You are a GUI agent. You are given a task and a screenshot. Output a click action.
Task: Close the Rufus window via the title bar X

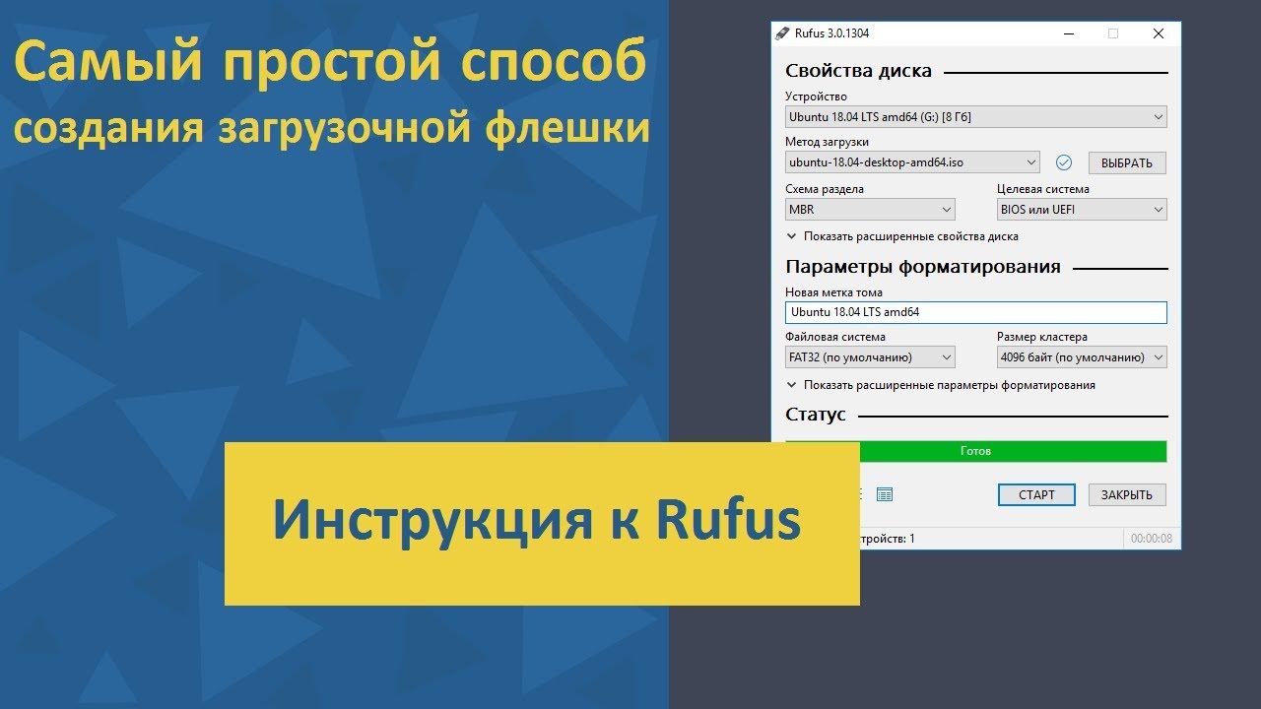(1159, 33)
